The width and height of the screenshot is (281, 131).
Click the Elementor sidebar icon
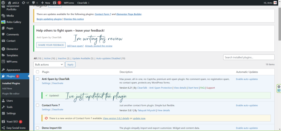tap(3, 49)
